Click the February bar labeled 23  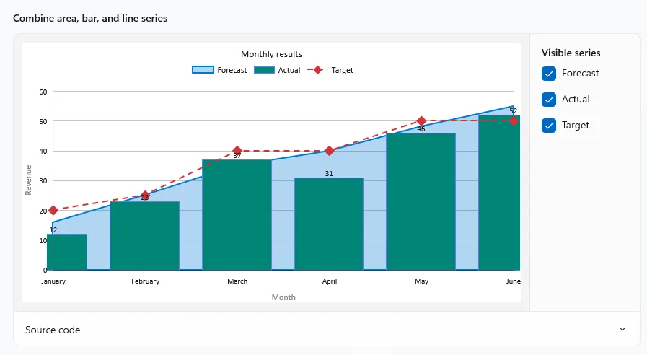[x=144, y=236]
